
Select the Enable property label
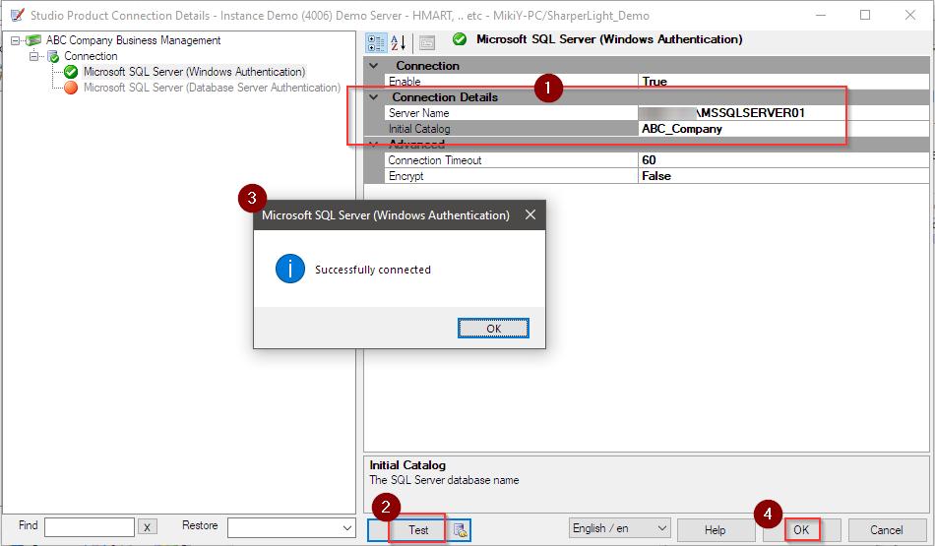point(405,82)
